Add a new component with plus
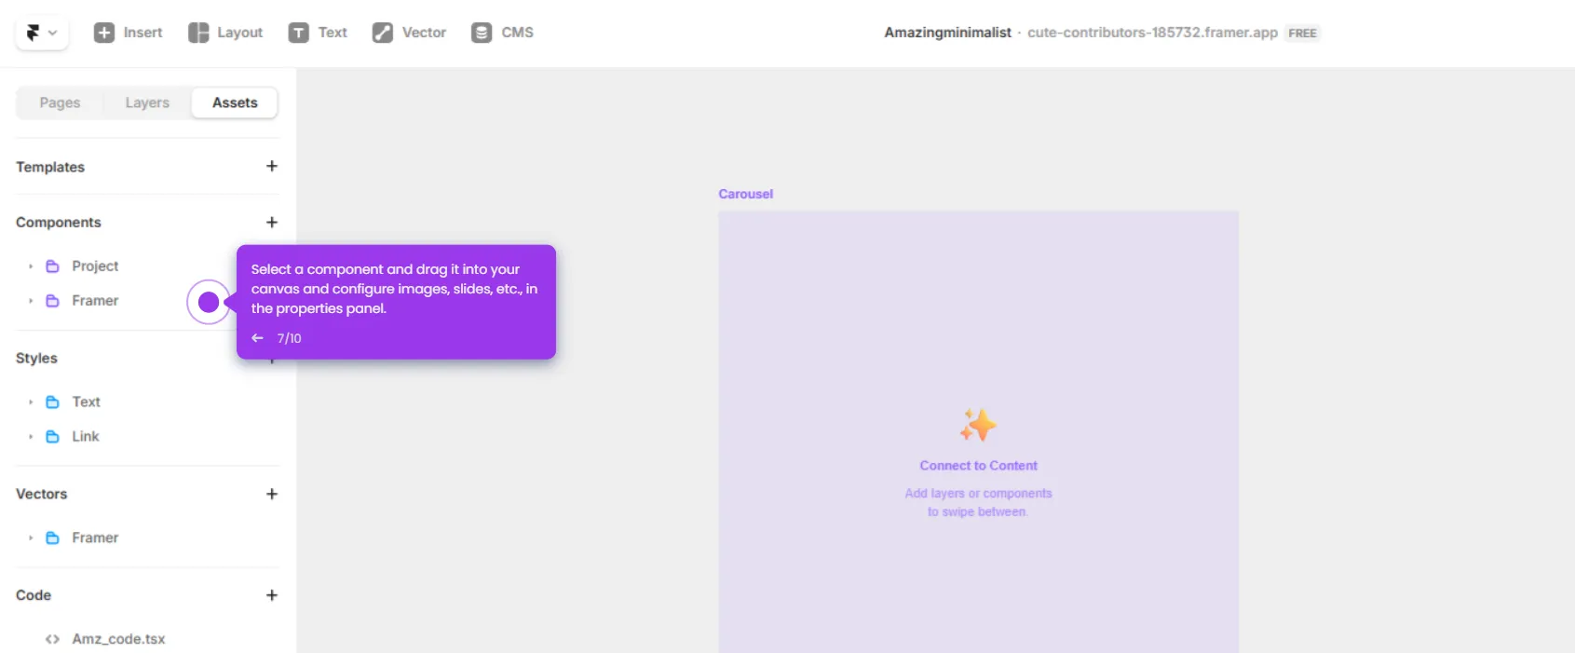 [x=272, y=222]
